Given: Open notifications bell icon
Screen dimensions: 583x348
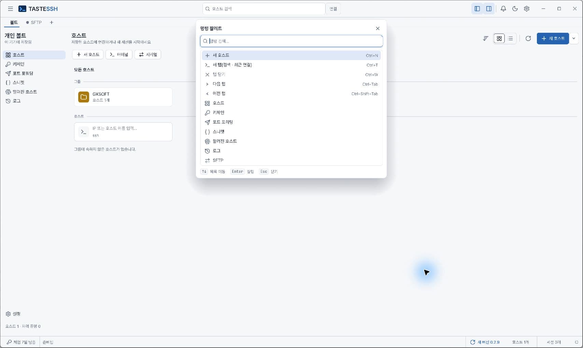Looking at the screenshot, I should click(x=503, y=9).
